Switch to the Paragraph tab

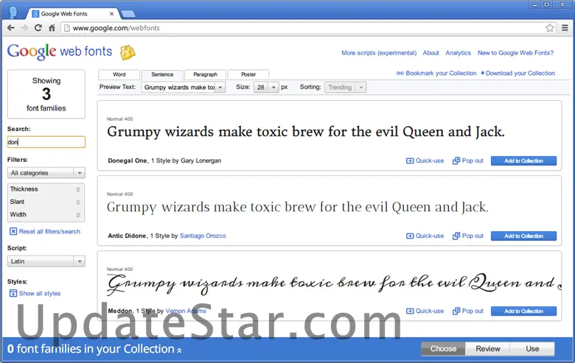(x=206, y=74)
